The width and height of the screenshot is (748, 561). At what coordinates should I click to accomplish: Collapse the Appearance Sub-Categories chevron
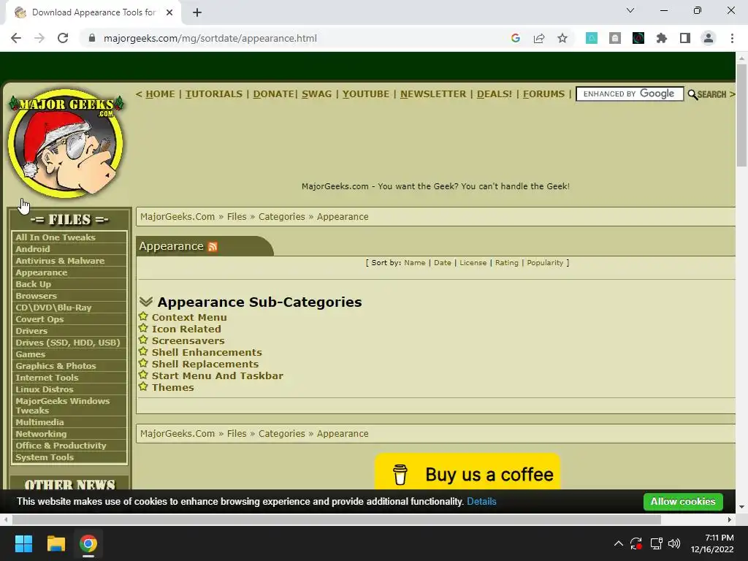[146, 302]
